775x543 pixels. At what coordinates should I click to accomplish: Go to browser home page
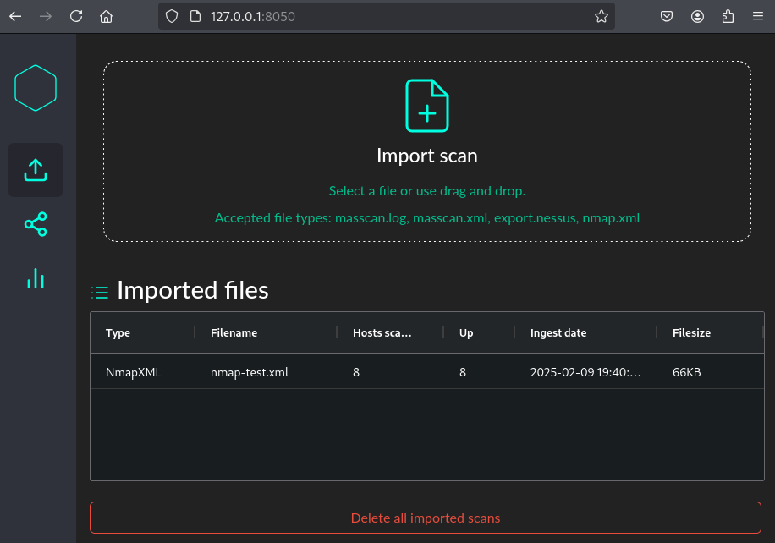tap(106, 16)
